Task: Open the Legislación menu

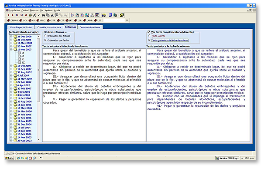Action: pos(14,10)
